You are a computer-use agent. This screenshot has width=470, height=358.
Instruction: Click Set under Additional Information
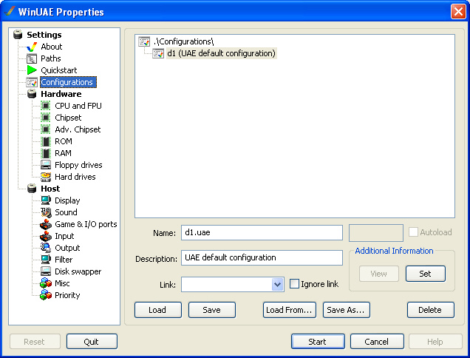(x=426, y=274)
